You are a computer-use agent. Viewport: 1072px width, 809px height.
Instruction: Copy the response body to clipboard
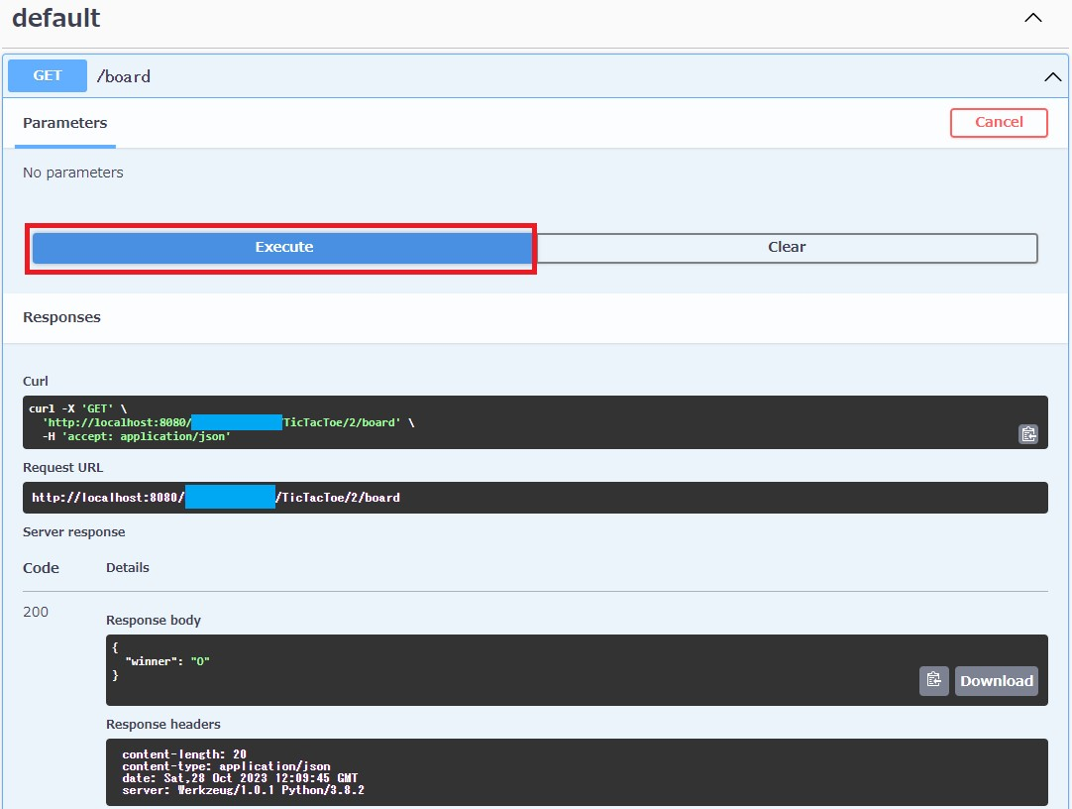[x=934, y=680]
